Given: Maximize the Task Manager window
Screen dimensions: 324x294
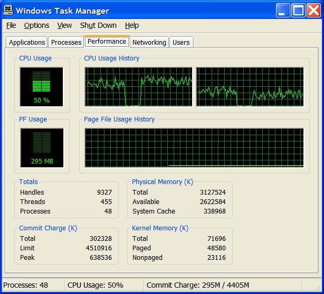Looking at the screenshot, I should tap(298, 10).
